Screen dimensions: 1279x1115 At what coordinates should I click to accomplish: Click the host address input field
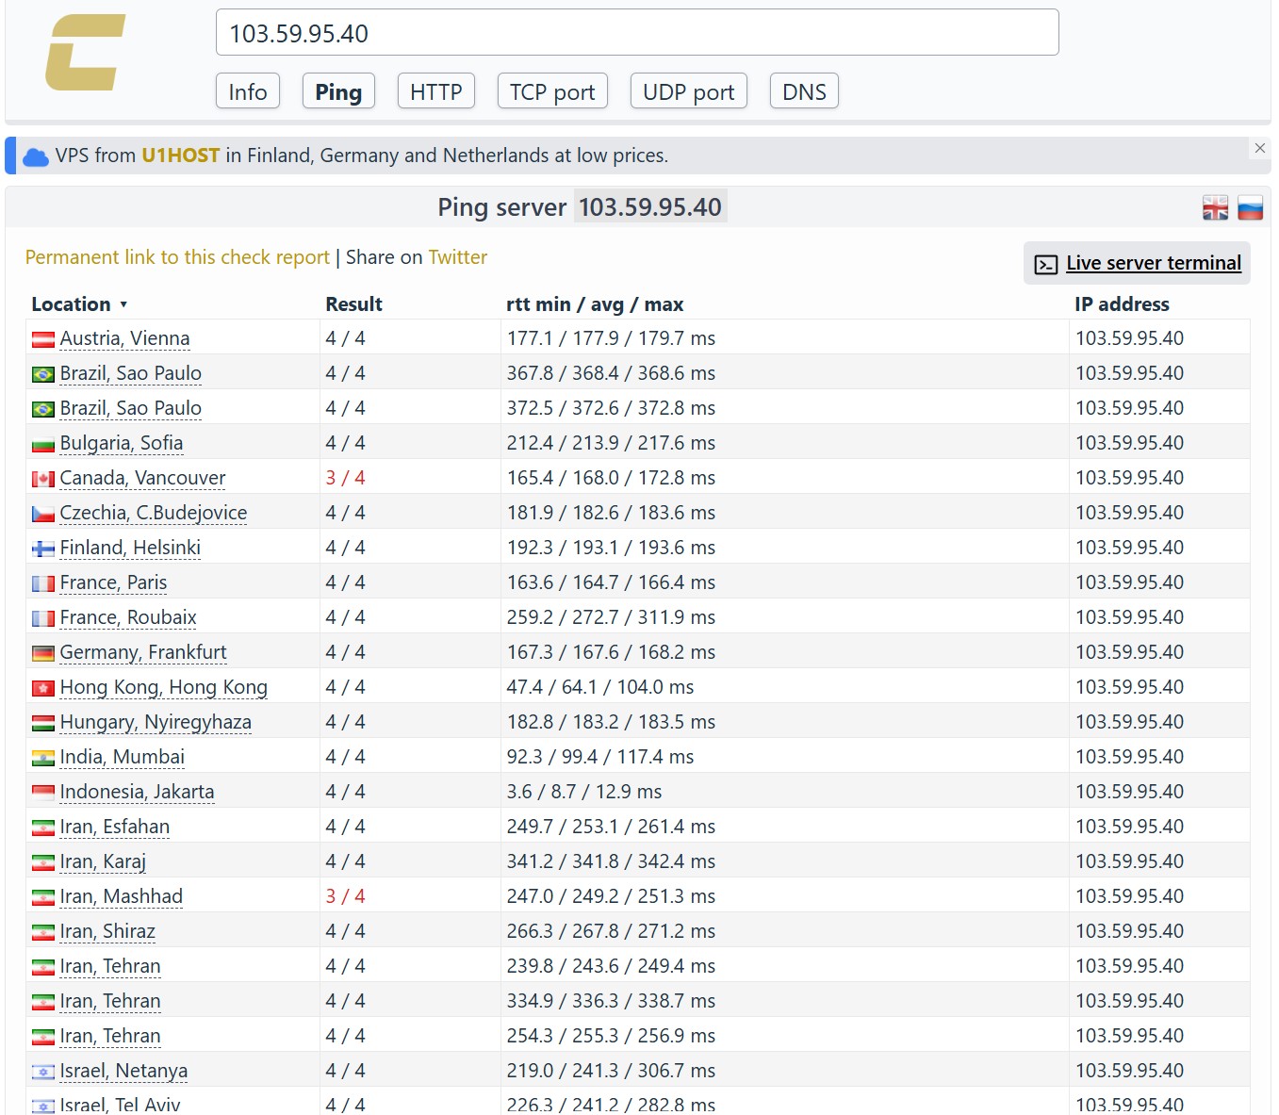pos(637,33)
